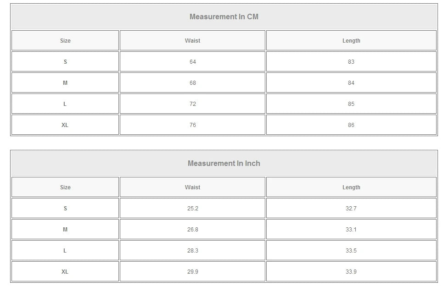
Task: Click length value 85
Action: click(x=351, y=104)
